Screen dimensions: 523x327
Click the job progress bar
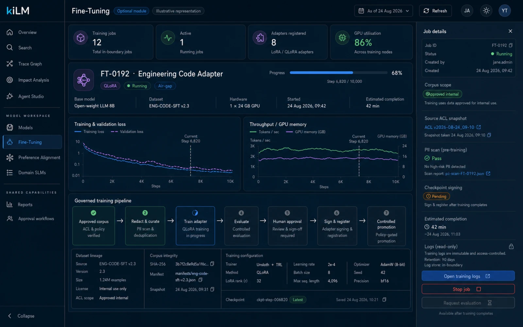pyautogui.click(x=339, y=73)
